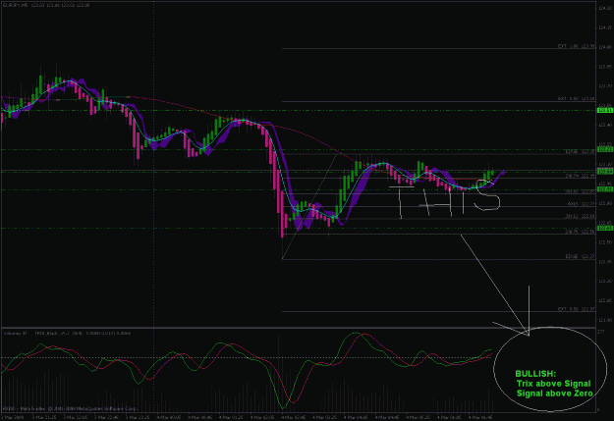Image resolution: width=614 pixels, height=421 pixels.
Task: Click the '4 Mar 02:05' time axis label
Action: [261, 417]
